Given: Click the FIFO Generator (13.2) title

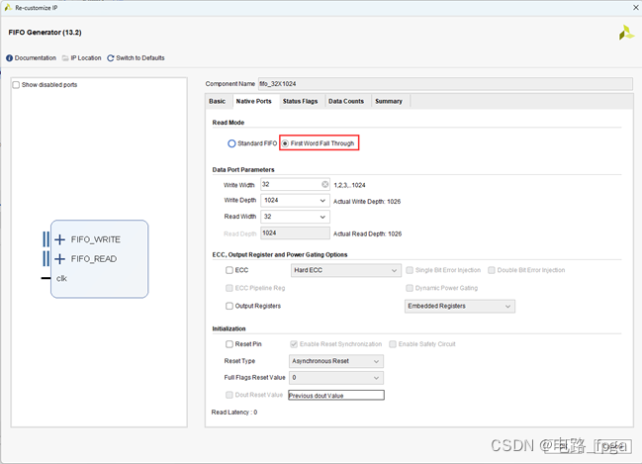Looking at the screenshot, I should pos(46,33).
